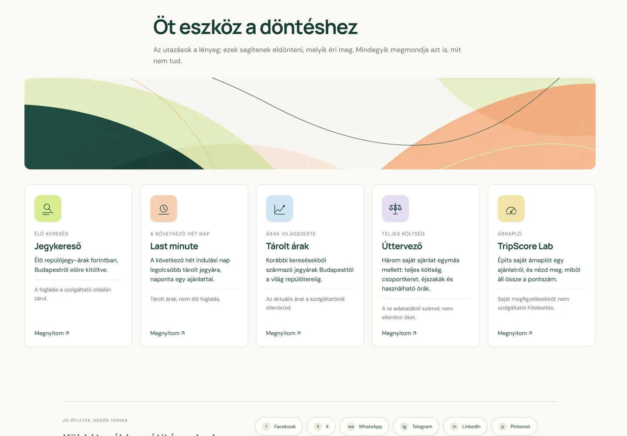Share via WhatsApp

pyautogui.click(x=364, y=426)
